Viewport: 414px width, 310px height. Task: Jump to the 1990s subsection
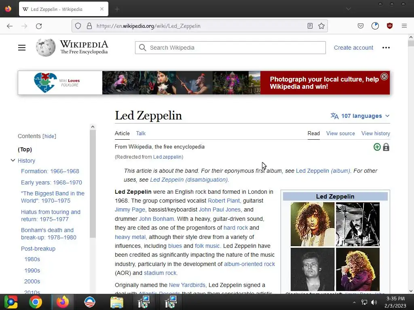(x=32, y=270)
